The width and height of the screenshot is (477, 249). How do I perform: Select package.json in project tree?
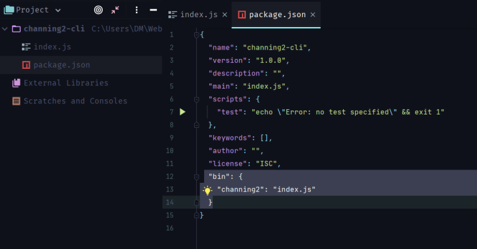click(x=62, y=65)
